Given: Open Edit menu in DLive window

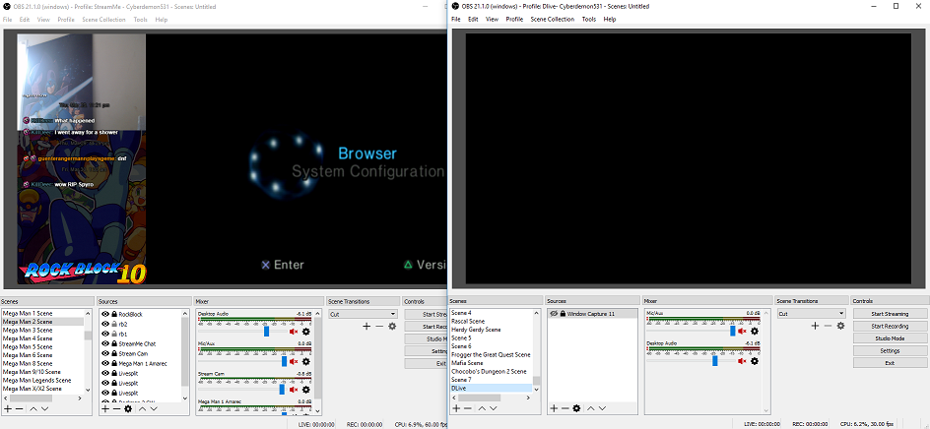Looking at the screenshot, I should click(x=473, y=19).
